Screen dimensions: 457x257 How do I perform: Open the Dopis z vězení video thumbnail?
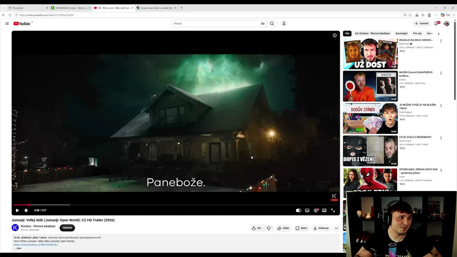pyautogui.click(x=370, y=151)
